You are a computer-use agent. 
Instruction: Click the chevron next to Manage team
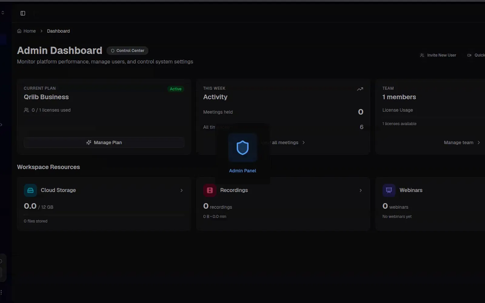click(x=479, y=142)
